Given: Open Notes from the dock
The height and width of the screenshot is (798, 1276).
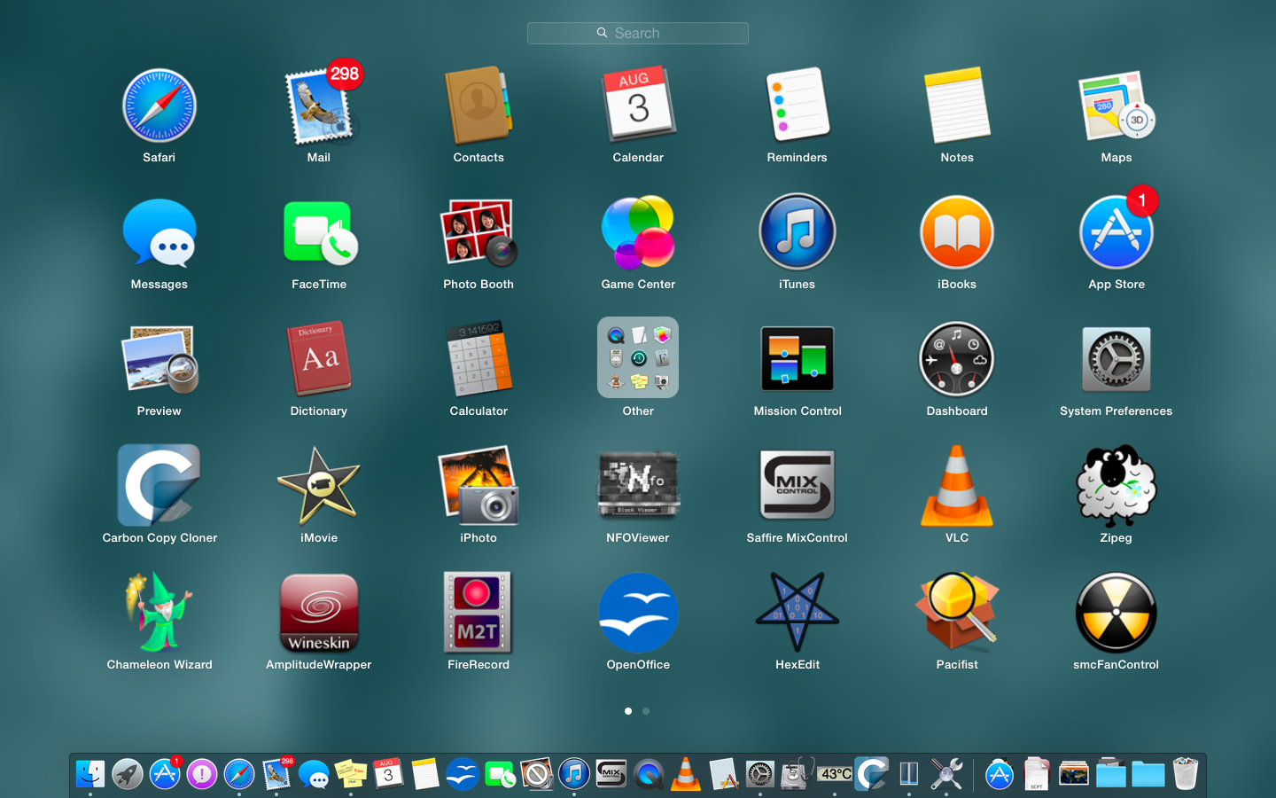Looking at the screenshot, I should [x=425, y=774].
